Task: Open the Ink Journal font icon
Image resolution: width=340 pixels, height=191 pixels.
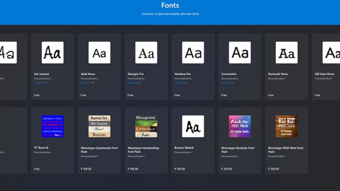Action: pos(53,53)
